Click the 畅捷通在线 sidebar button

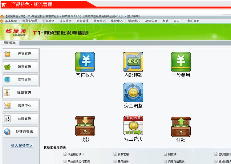tap(20, 132)
